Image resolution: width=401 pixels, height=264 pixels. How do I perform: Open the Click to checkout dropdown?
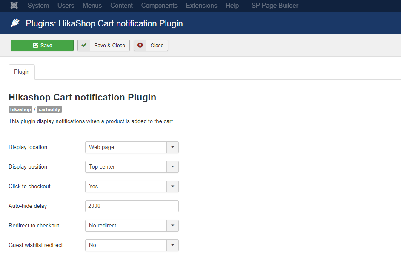point(132,187)
